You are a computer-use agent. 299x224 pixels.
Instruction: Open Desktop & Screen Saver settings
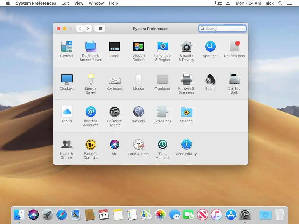coord(91,51)
